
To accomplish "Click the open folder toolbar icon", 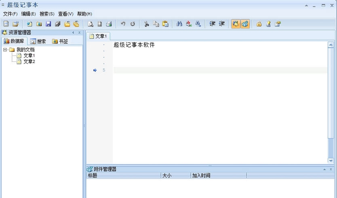I will 15,24.
